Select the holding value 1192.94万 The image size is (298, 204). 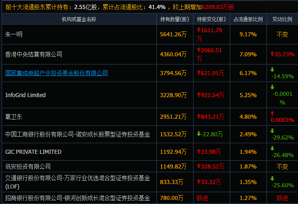point(173,152)
